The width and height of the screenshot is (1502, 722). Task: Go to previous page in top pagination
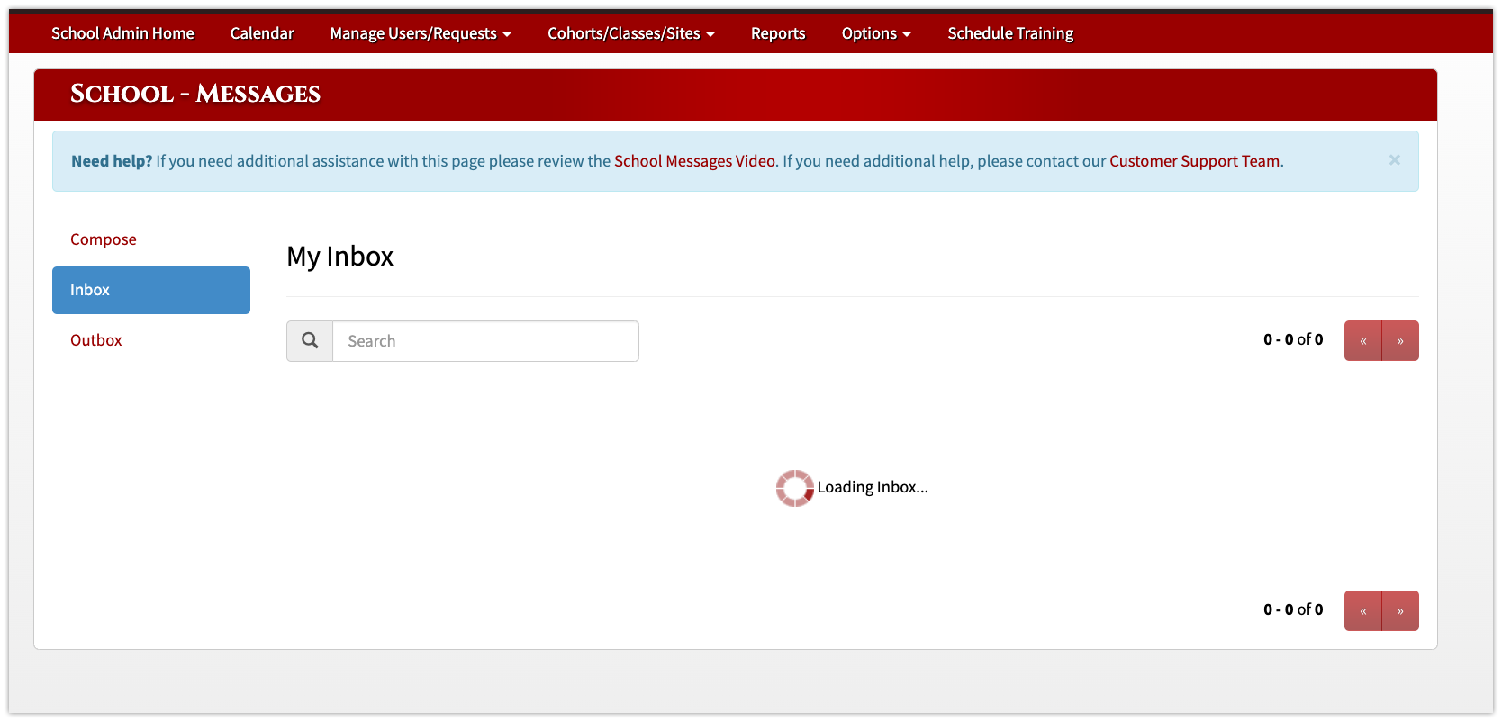pos(1362,341)
